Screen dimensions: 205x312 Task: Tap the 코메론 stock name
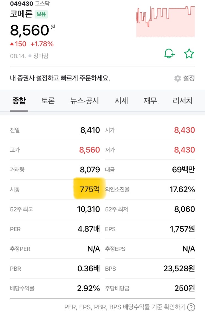21,14
